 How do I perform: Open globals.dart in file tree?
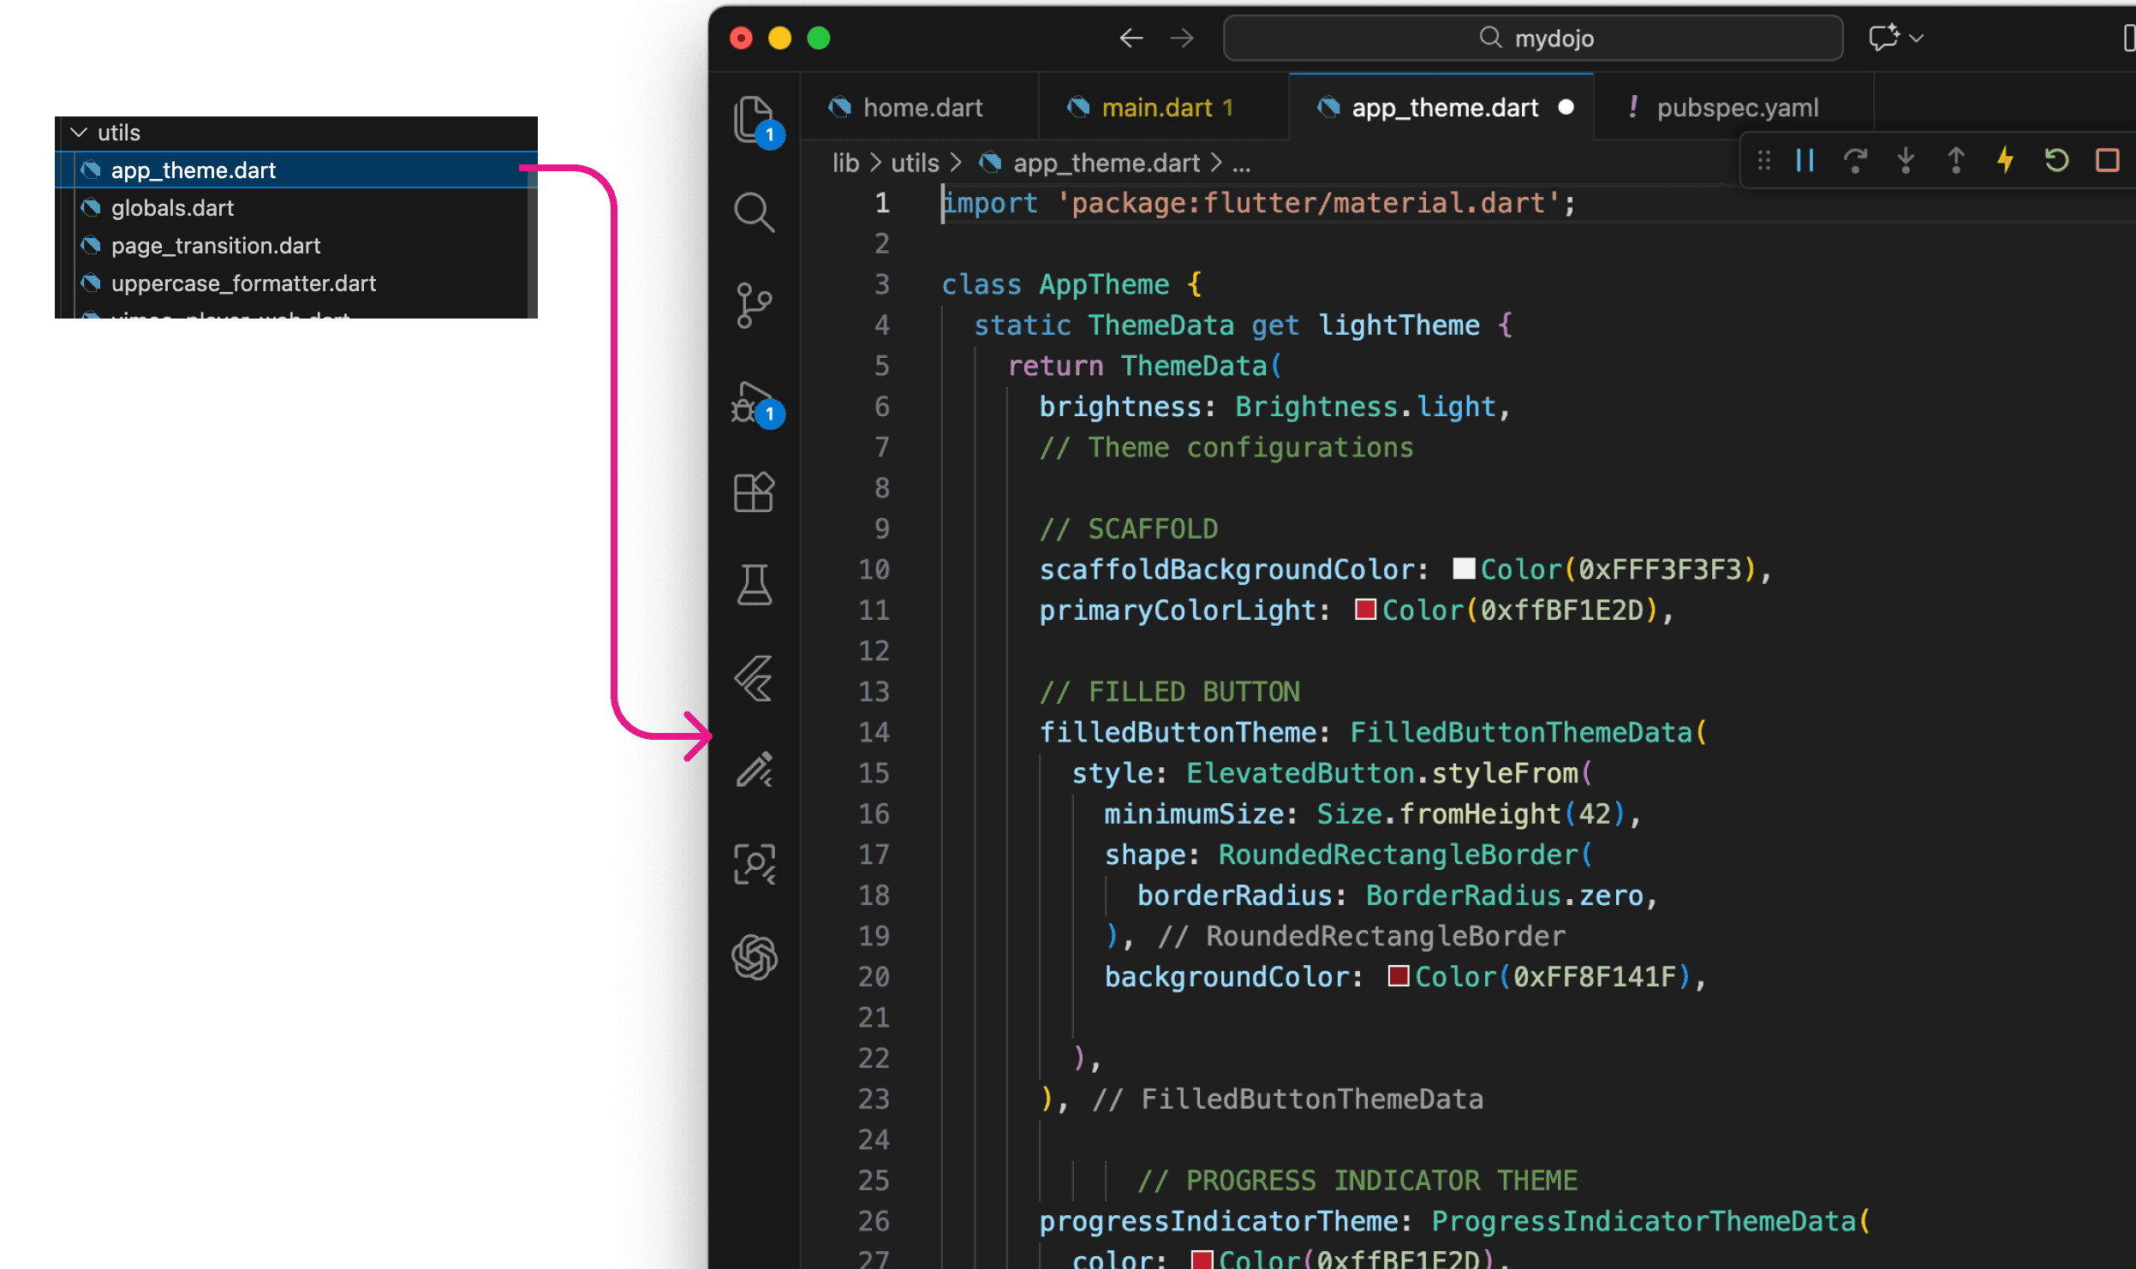pos(172,208)
